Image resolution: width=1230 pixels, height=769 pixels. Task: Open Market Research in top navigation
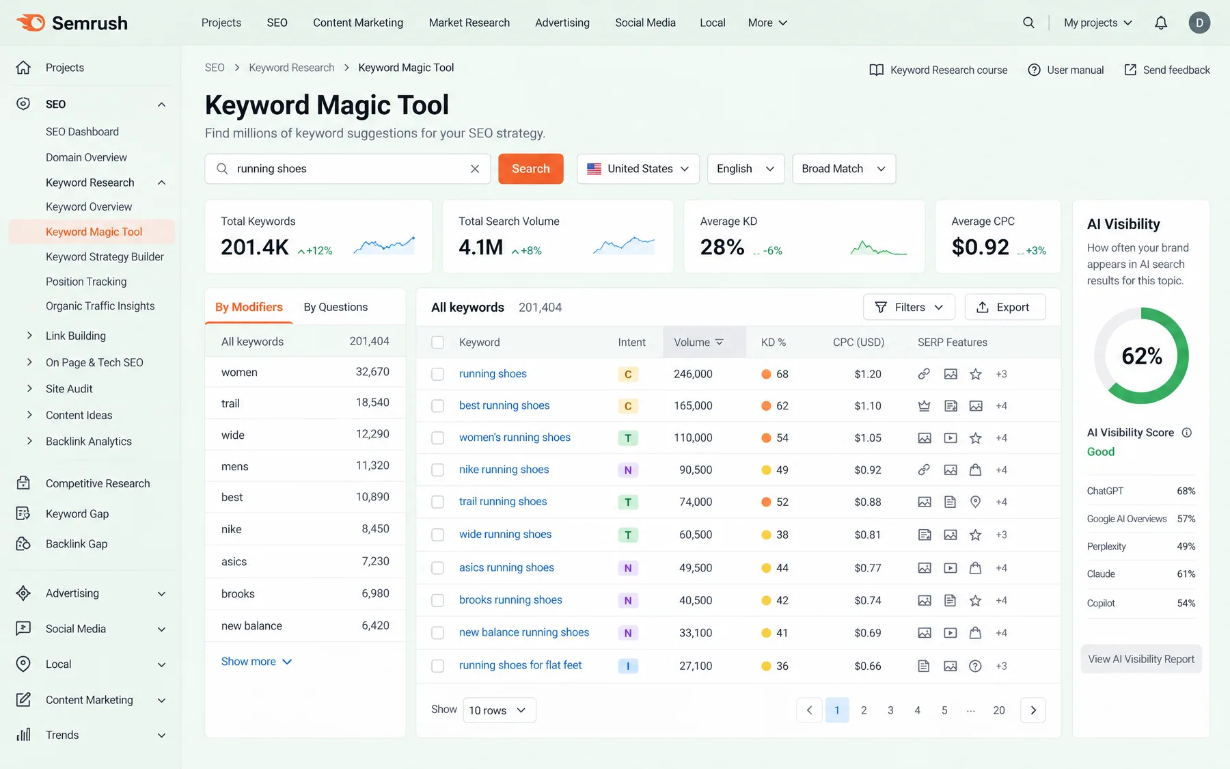coord(469,23)
